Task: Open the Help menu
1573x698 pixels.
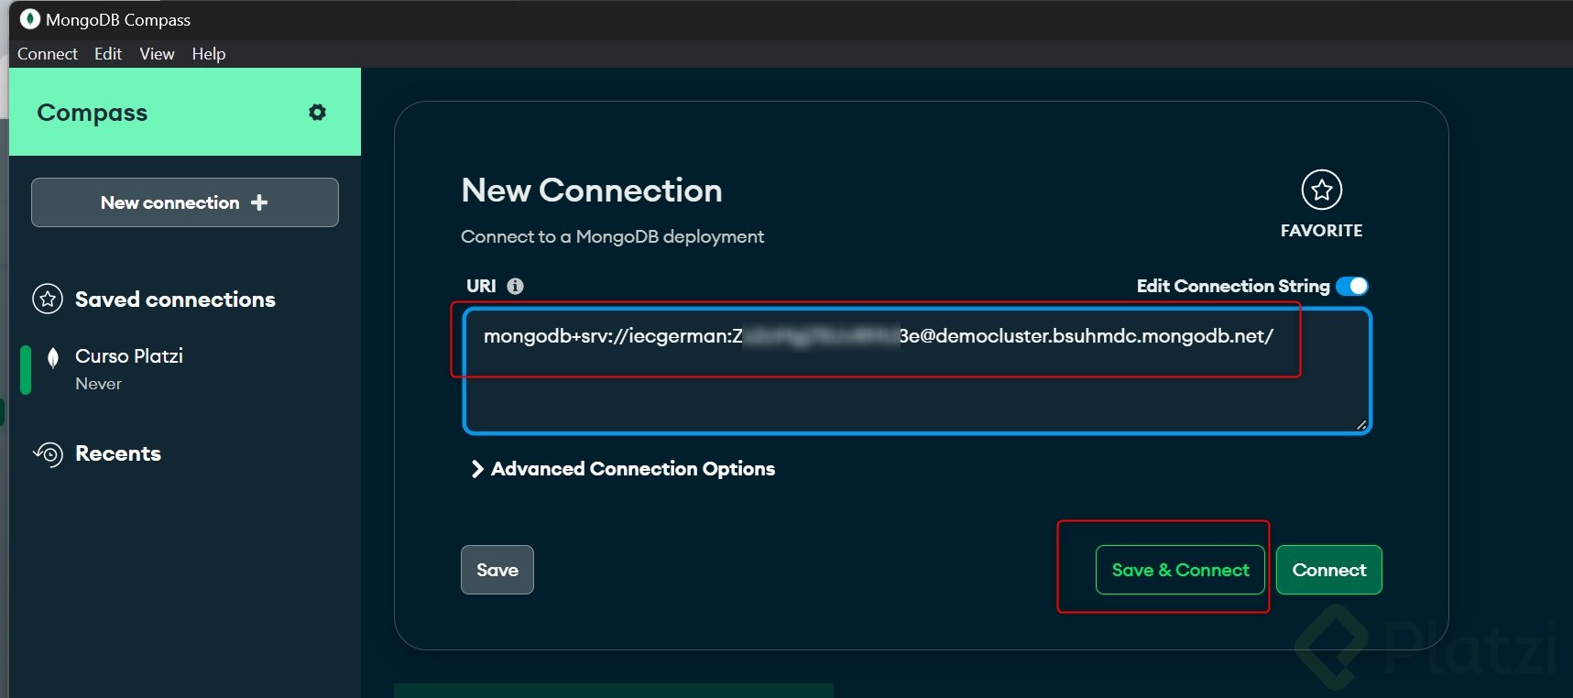Action: (x=209, y=54)
